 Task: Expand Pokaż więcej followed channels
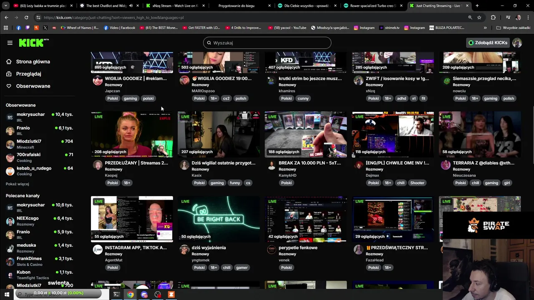click(17, 184)
